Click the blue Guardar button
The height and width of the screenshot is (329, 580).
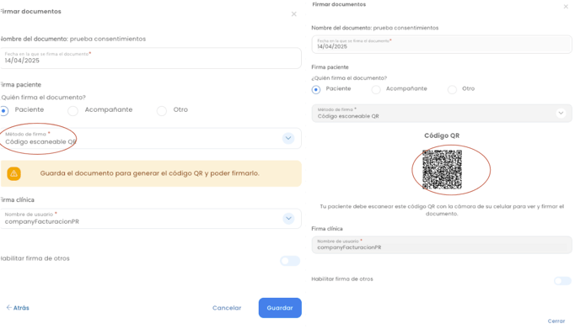280,308
